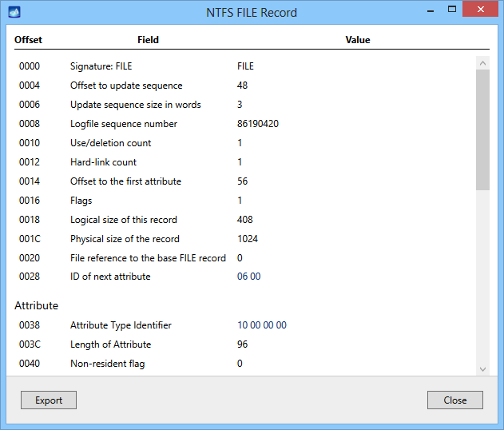Click value 408 for logical size
504x430 pixels.
coord(245,220)
